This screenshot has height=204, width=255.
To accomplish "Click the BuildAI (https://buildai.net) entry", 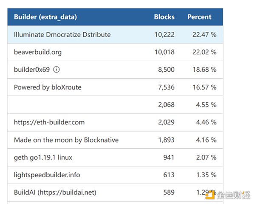I will (x=55, y=192).
